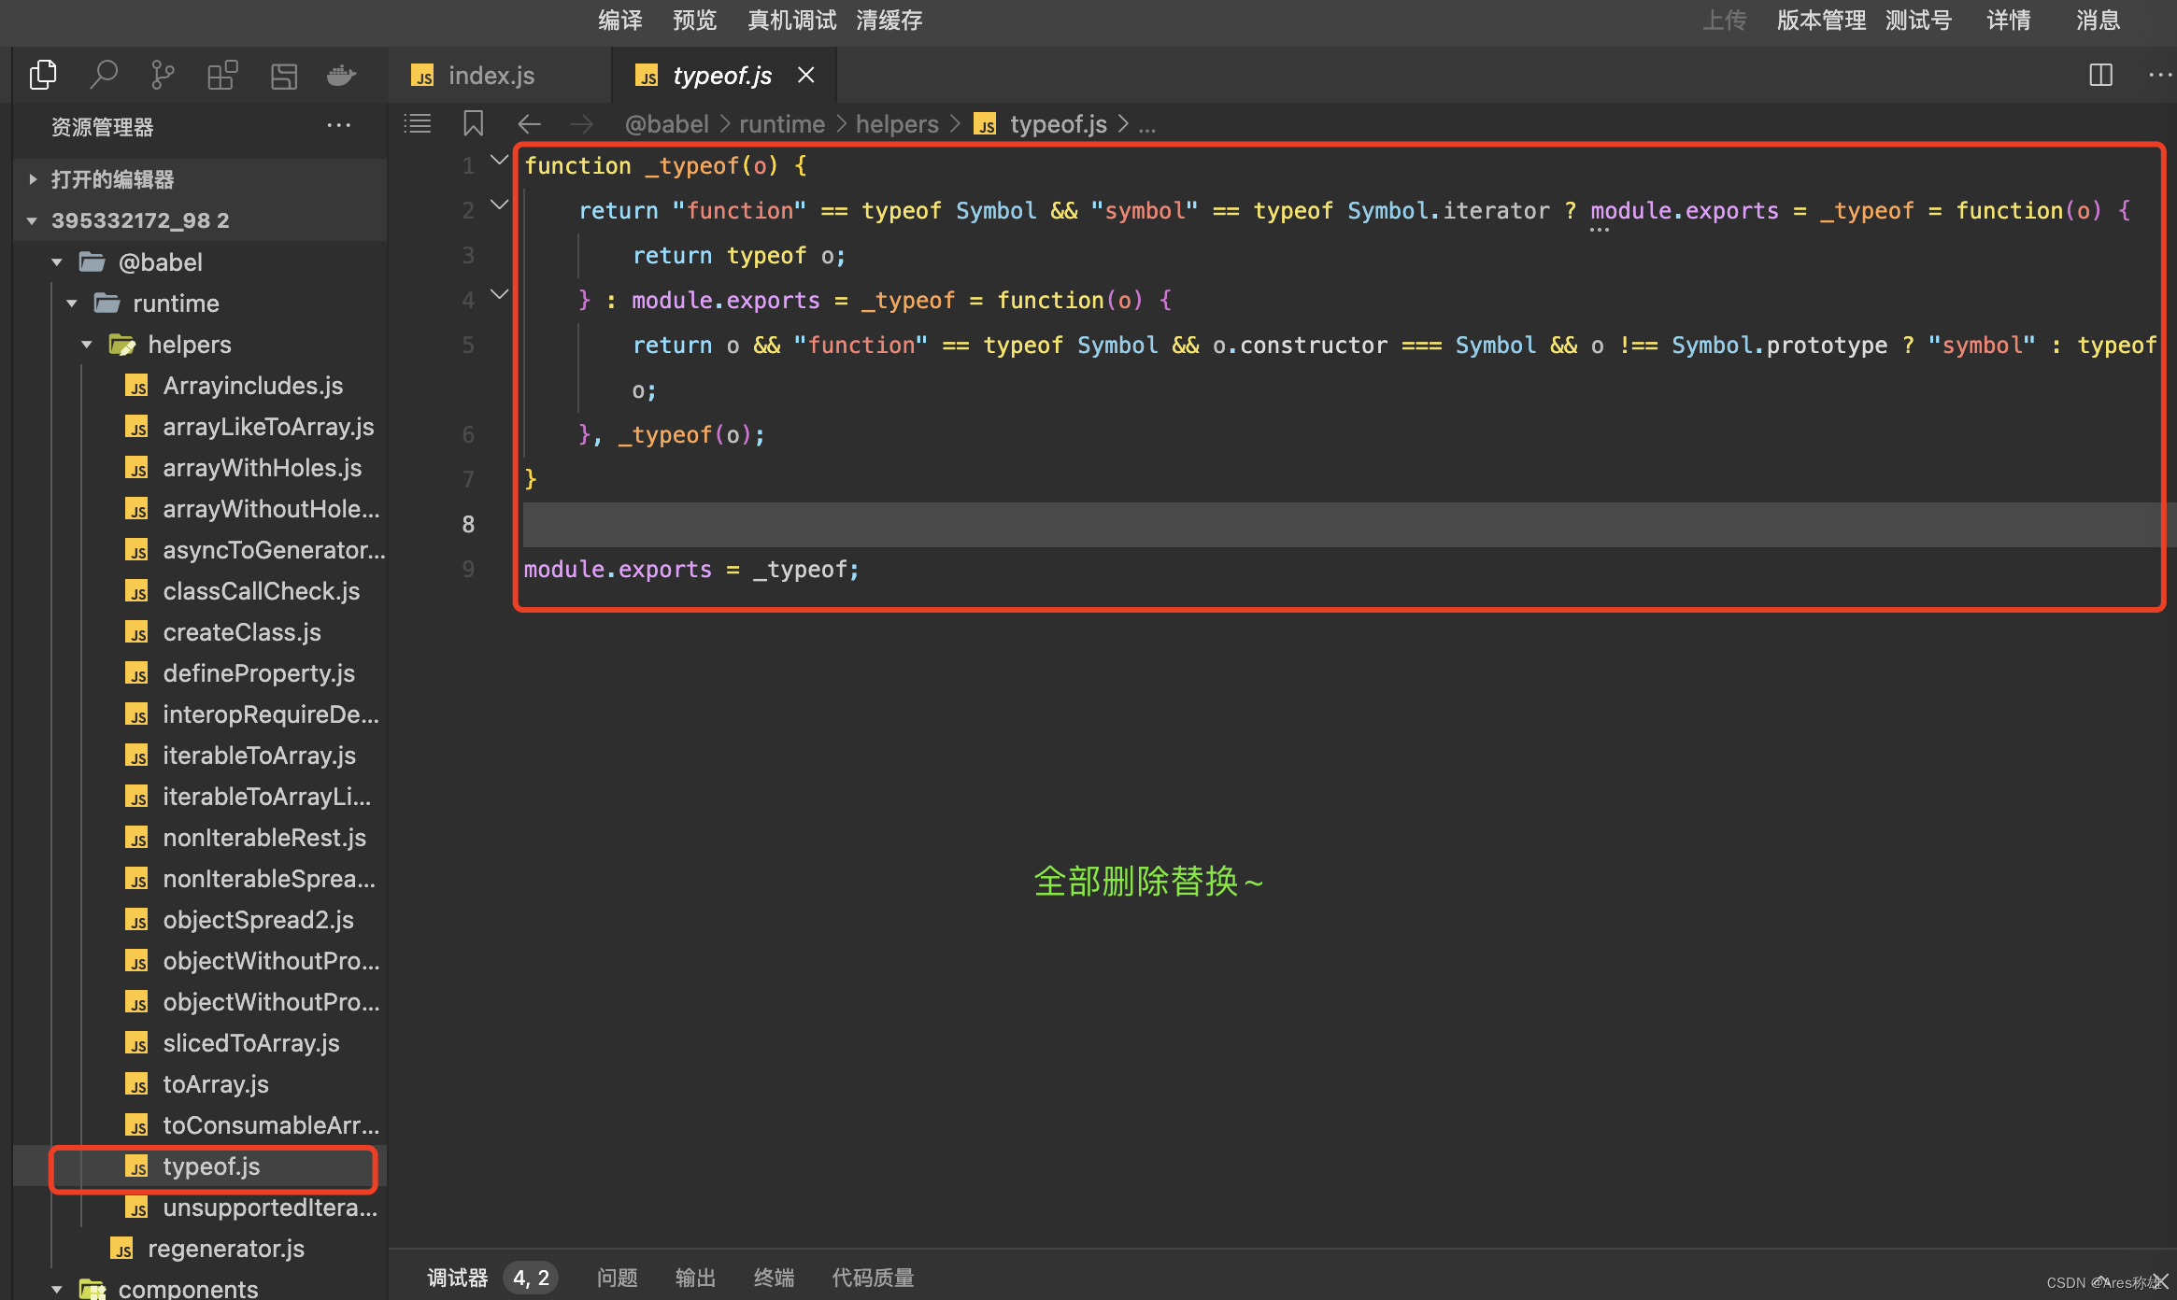This screenshot has width=2177, height=1300.
Task: Click 真机调试 in the top toolbar
Action: pos(791,20)
